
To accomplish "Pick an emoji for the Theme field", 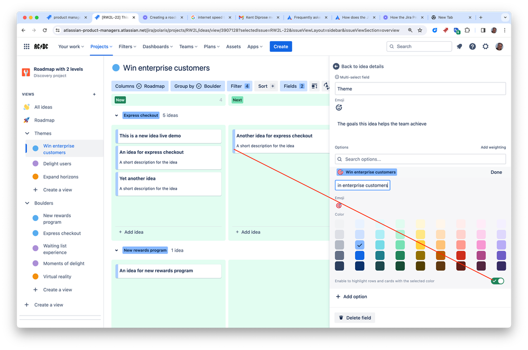I will pyautogui.click(x=339, y=107).
